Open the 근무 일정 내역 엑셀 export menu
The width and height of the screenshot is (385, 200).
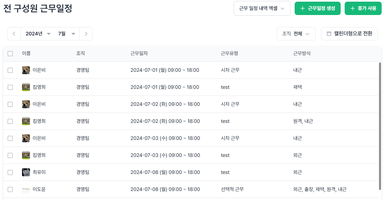coord(262,8)
